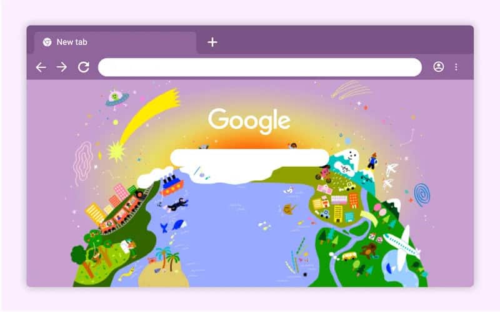Focus the browser address bar
The width and height of the screenshot is (500, 312).
pos(260,67)
